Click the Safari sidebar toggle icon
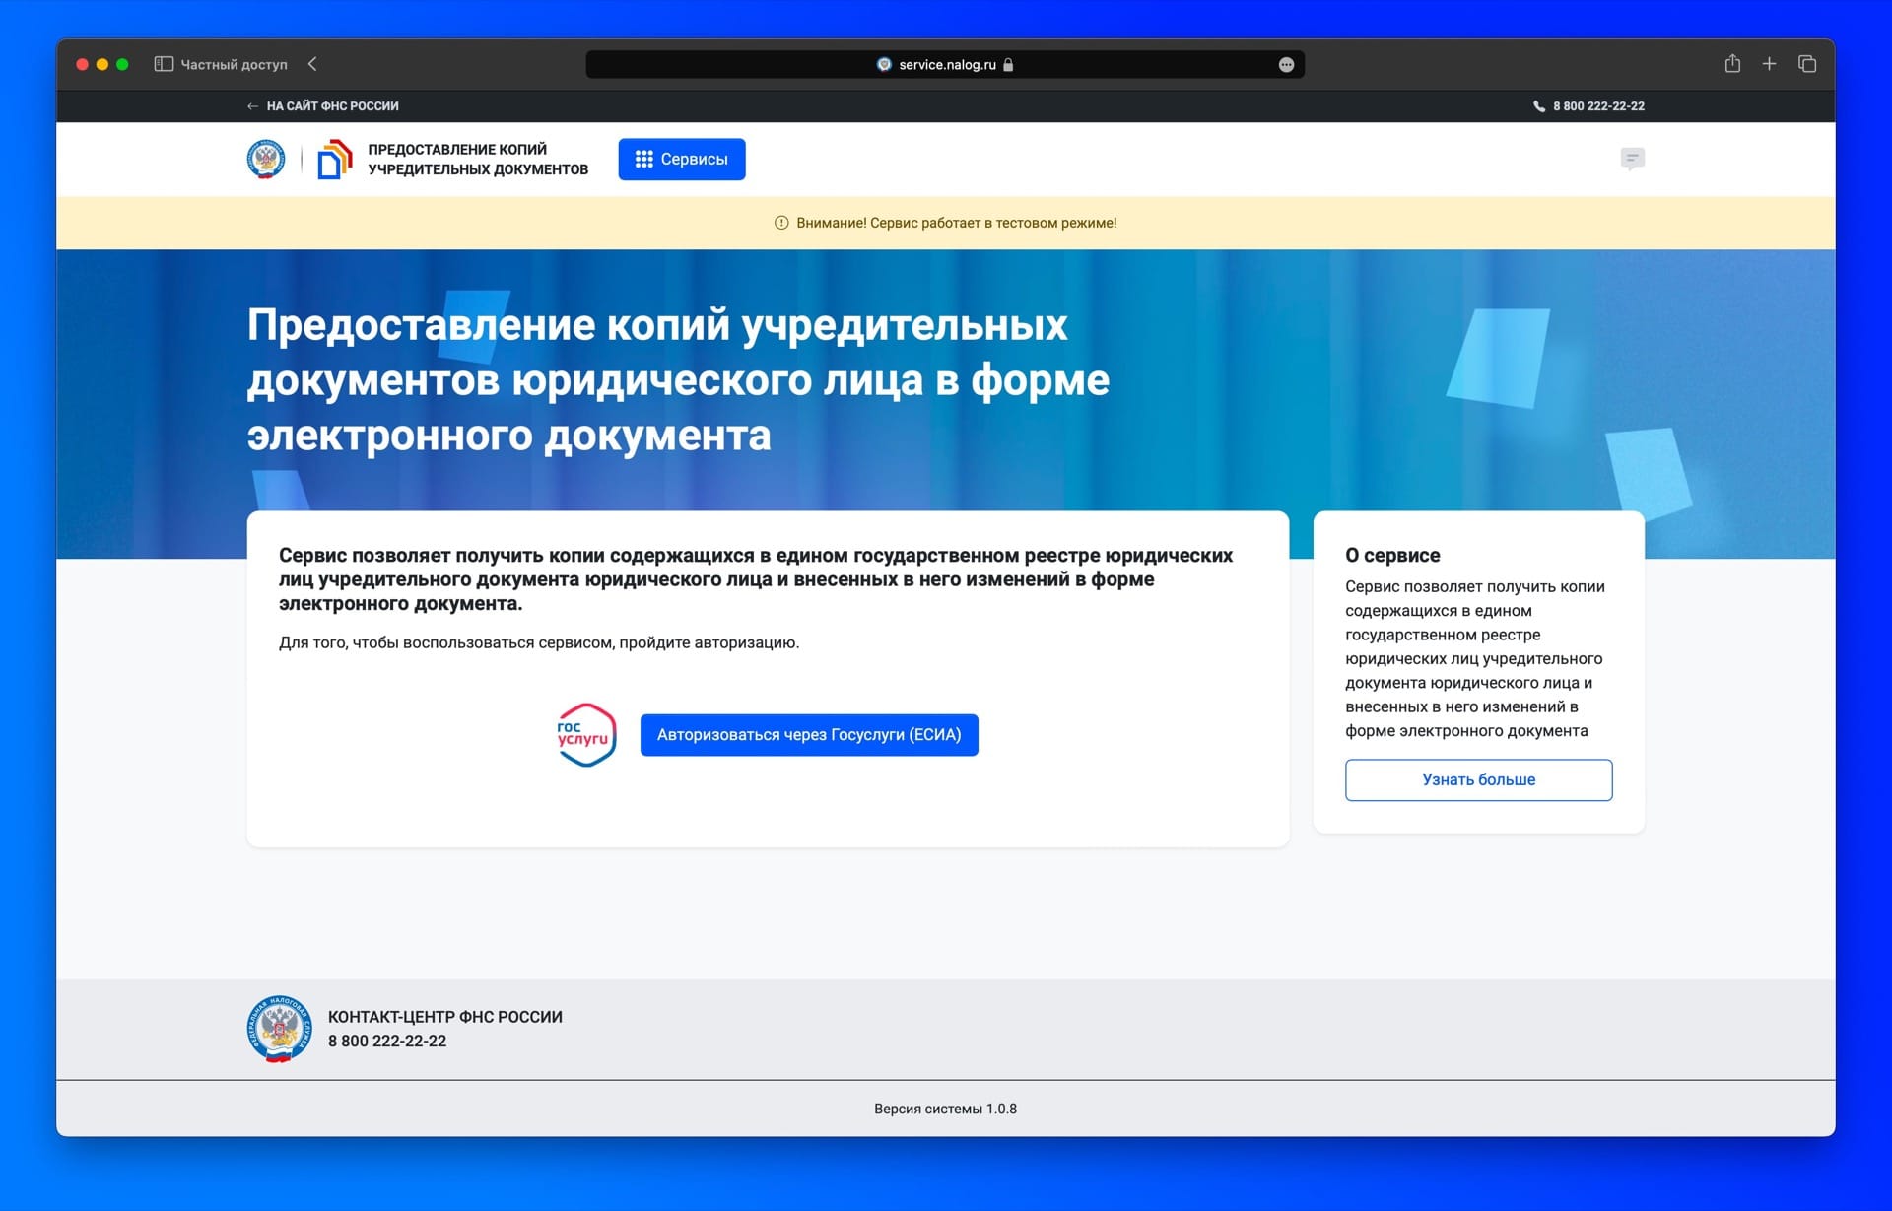This screenshot has width=1892, height=1211. pyautogui.click(x=164, y=64)
